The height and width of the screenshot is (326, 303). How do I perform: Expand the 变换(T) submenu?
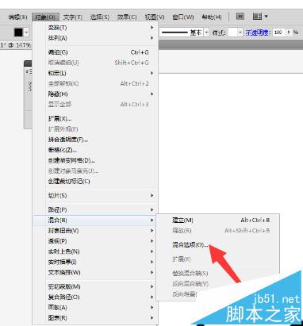coord(95,28)
